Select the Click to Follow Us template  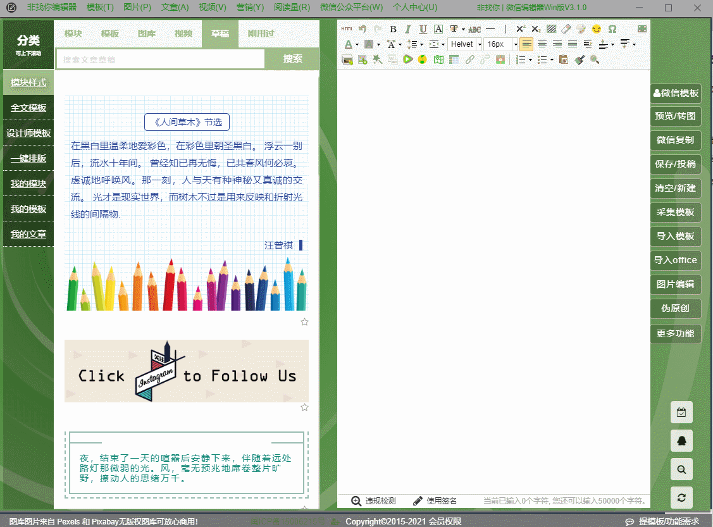[187, 371]
